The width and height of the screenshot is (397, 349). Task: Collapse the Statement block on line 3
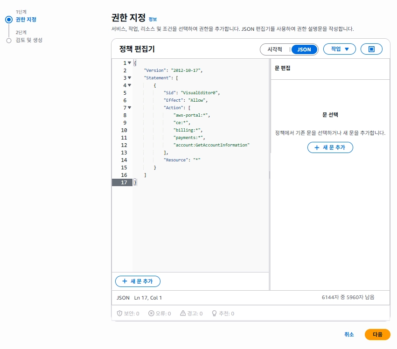point(129,77)
